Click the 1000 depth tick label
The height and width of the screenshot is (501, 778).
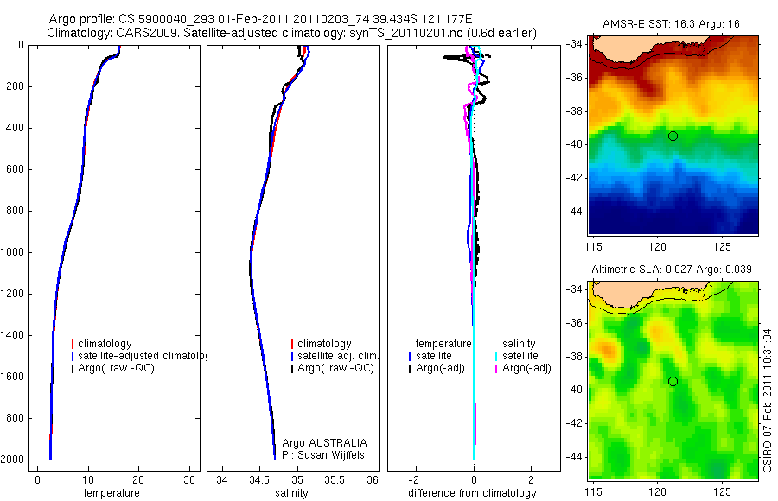click(15, 252)
